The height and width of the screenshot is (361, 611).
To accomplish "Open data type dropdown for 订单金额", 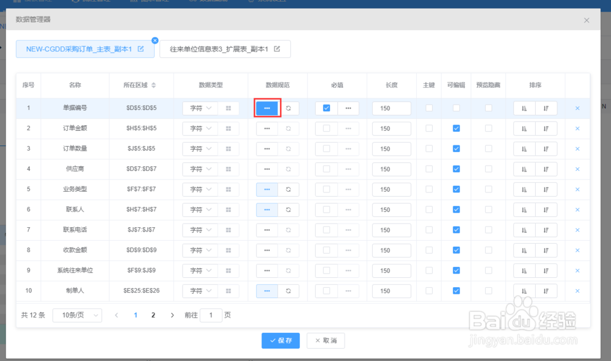I will tap(200, 128).
